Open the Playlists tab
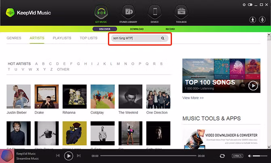The image size is (271, 163). click(x=62, y=38)
